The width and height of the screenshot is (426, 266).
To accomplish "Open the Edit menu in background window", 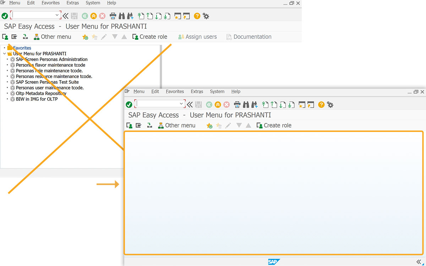I will tap(31, 3).
